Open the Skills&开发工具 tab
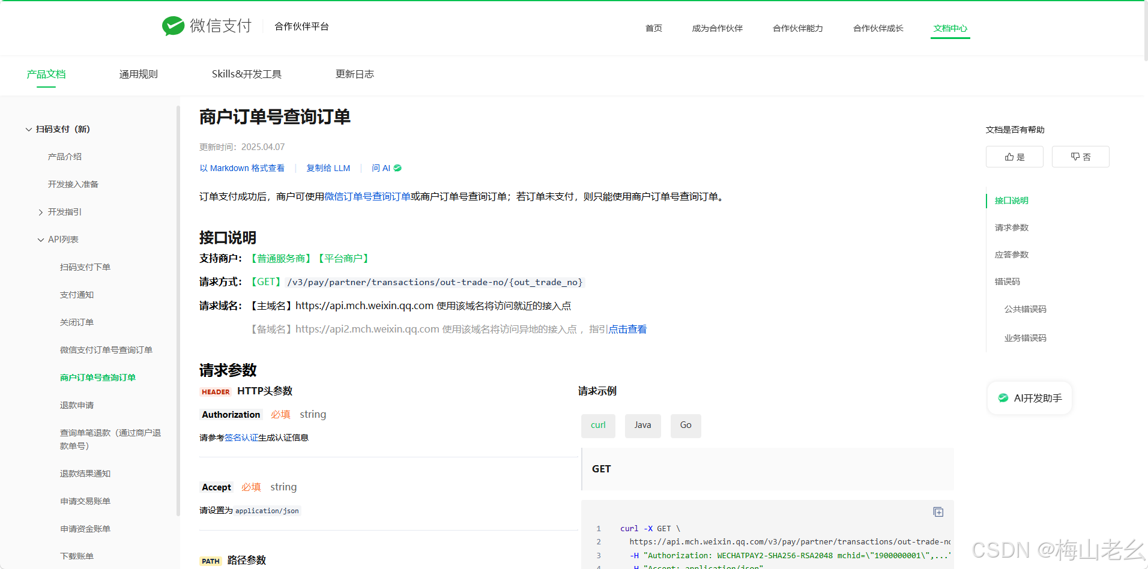Screen dimensions: 1148x569 246,74
